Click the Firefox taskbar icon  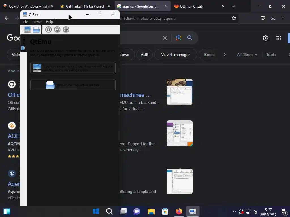point(179,211)
